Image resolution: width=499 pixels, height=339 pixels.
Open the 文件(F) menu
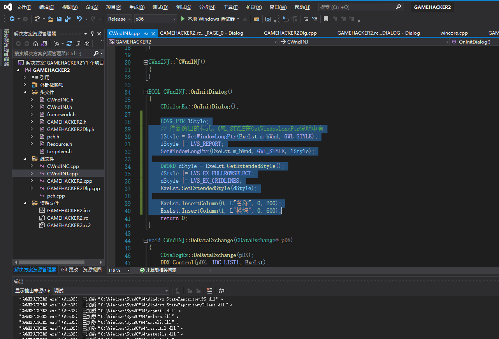tap(24, 7)
